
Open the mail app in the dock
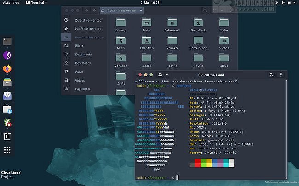[x=7, y=96]
